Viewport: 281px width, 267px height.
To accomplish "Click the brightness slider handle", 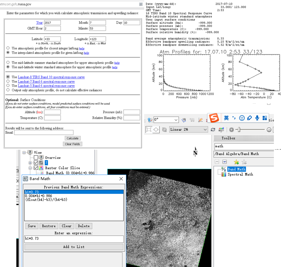I will coord(239,129).
